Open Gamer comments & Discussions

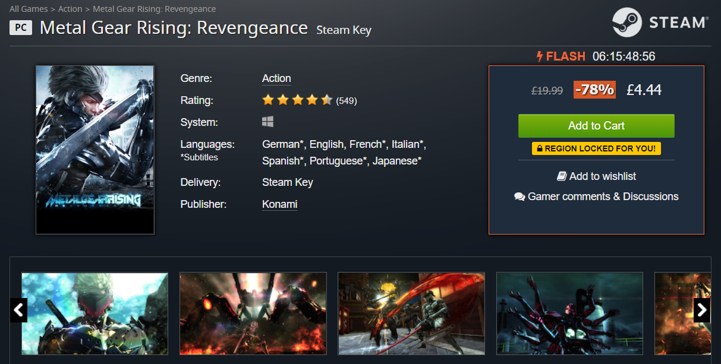pyautogui.click(x=603, y=197)
